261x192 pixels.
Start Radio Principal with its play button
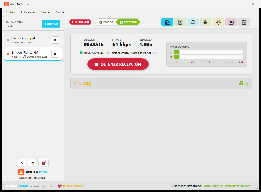(x=55, y=40)
